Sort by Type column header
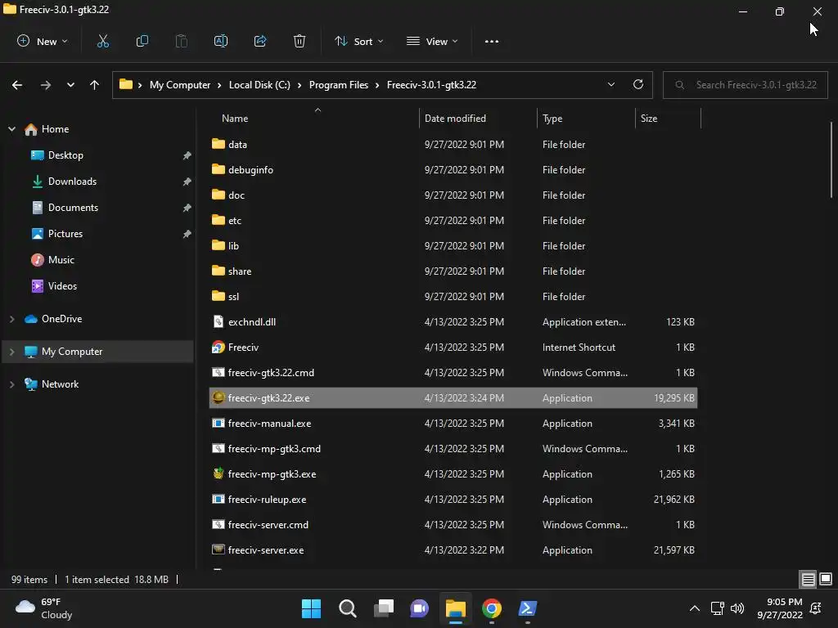Viewport: 838px width, 628px height. tap(586, 119)
